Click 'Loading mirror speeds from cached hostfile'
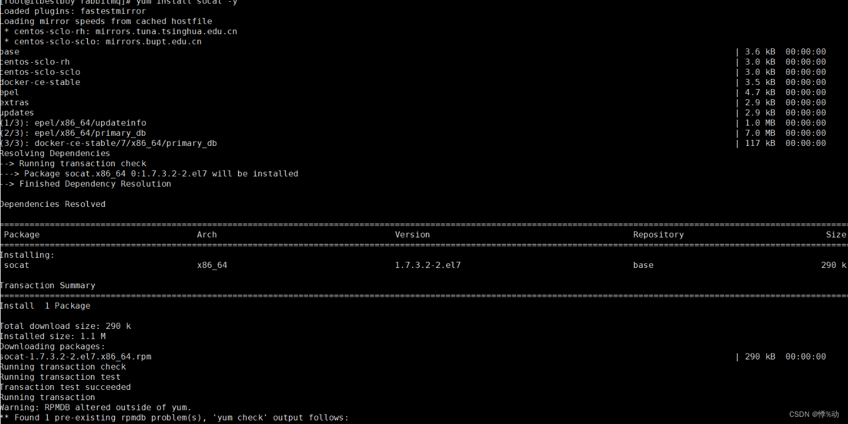The width and height of the screenshot is (848, 424). coord(106,21)
